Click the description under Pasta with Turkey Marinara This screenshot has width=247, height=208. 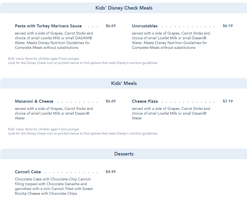(x=54, y=40)
